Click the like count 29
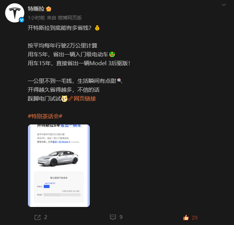The height and width of the screenshot is (225, 234). click(195, 218)
